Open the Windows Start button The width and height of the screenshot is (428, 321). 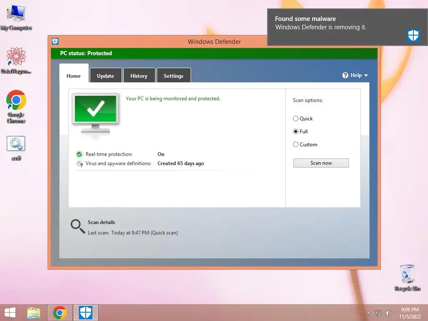[x=10, y=313]
